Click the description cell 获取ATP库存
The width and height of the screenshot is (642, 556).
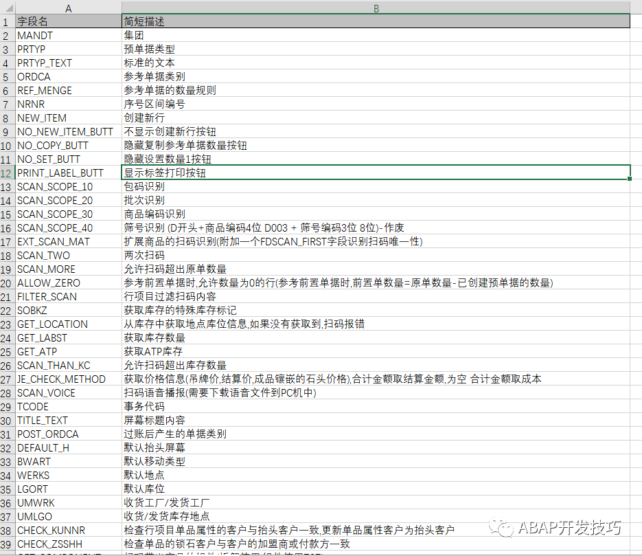[376, 351]
